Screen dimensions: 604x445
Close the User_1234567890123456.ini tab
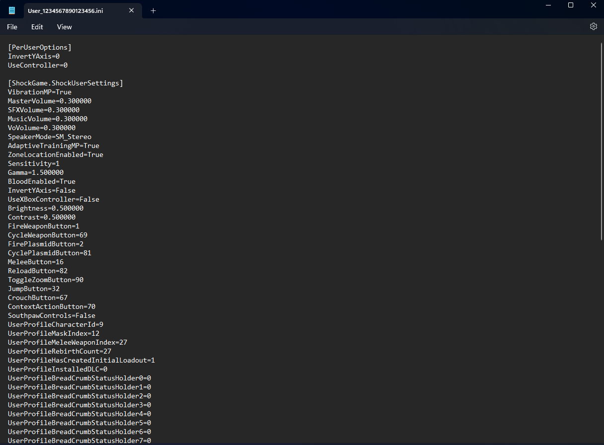pos(131,10)
